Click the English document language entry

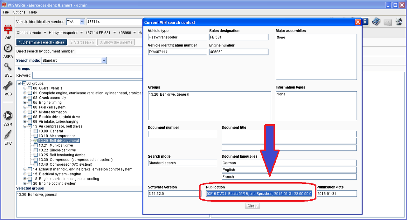[289, 170]
